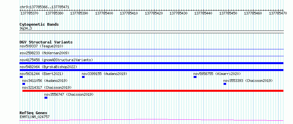
Task: Select the nsv3399155 (Audano2019) label
Action: click(104, 74)
